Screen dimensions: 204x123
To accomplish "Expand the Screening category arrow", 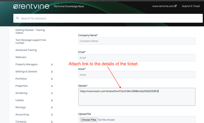I will point(52,93).
